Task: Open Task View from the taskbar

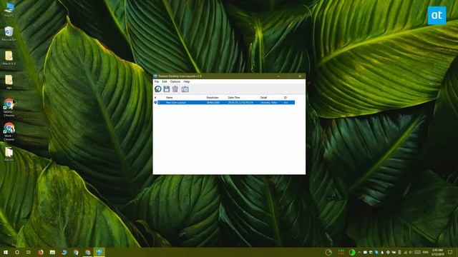Action: [29, 252]
